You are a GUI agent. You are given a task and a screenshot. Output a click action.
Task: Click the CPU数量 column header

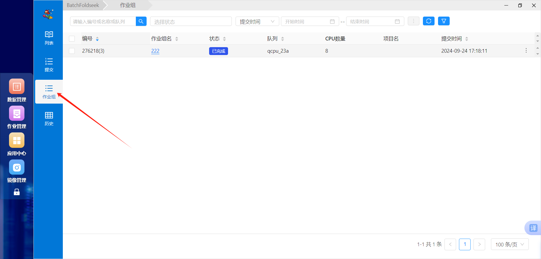tap(335, 39)
